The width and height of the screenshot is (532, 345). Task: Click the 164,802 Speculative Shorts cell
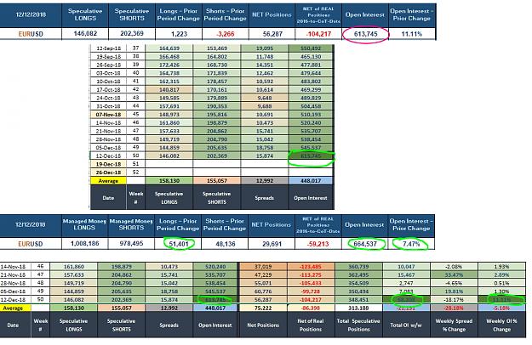[217, 57]
